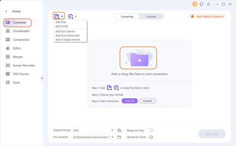Open Screen Recorder in the sidebar

pyautogui.click(x=24, y=65)
